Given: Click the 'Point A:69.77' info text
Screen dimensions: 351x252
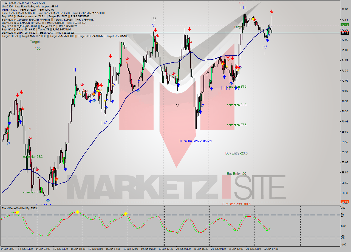Looking at the screenshot, I should point(10,10).
